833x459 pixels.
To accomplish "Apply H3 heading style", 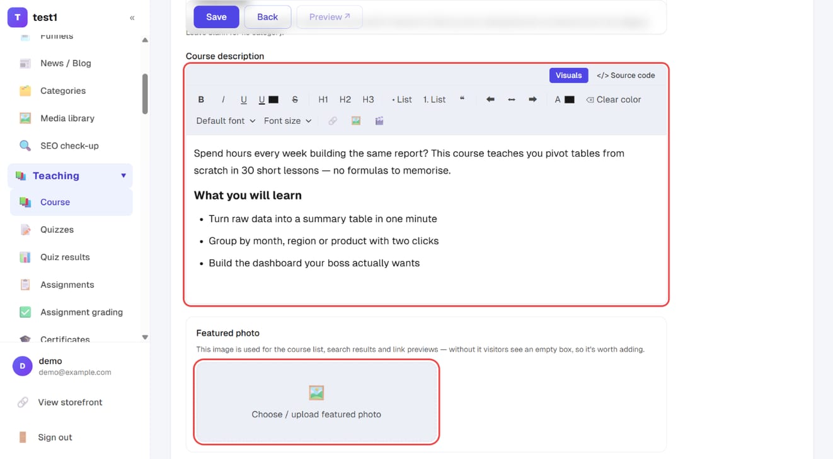I will click(x=368, y=99).
